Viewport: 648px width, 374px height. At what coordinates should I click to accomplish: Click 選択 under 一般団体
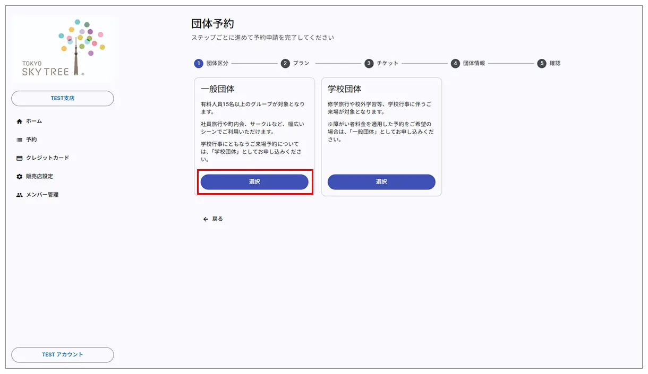point(254,182)
